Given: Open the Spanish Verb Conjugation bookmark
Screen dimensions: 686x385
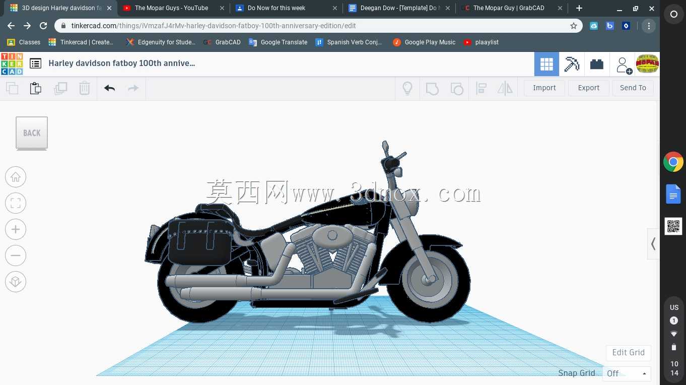Looking at the screenshot, I should [x=349, y=42].
